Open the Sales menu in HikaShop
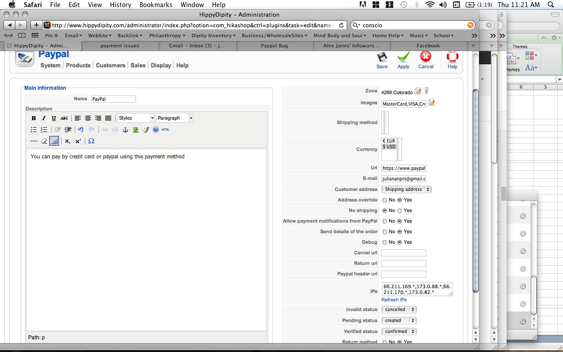The image size is (563, 352). pos(138,65)
